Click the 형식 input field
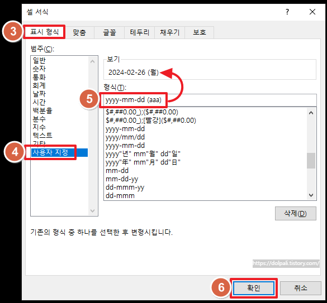The height and width of the screenshot is (303, 327). pyautogui.click(x=210, y=100)
